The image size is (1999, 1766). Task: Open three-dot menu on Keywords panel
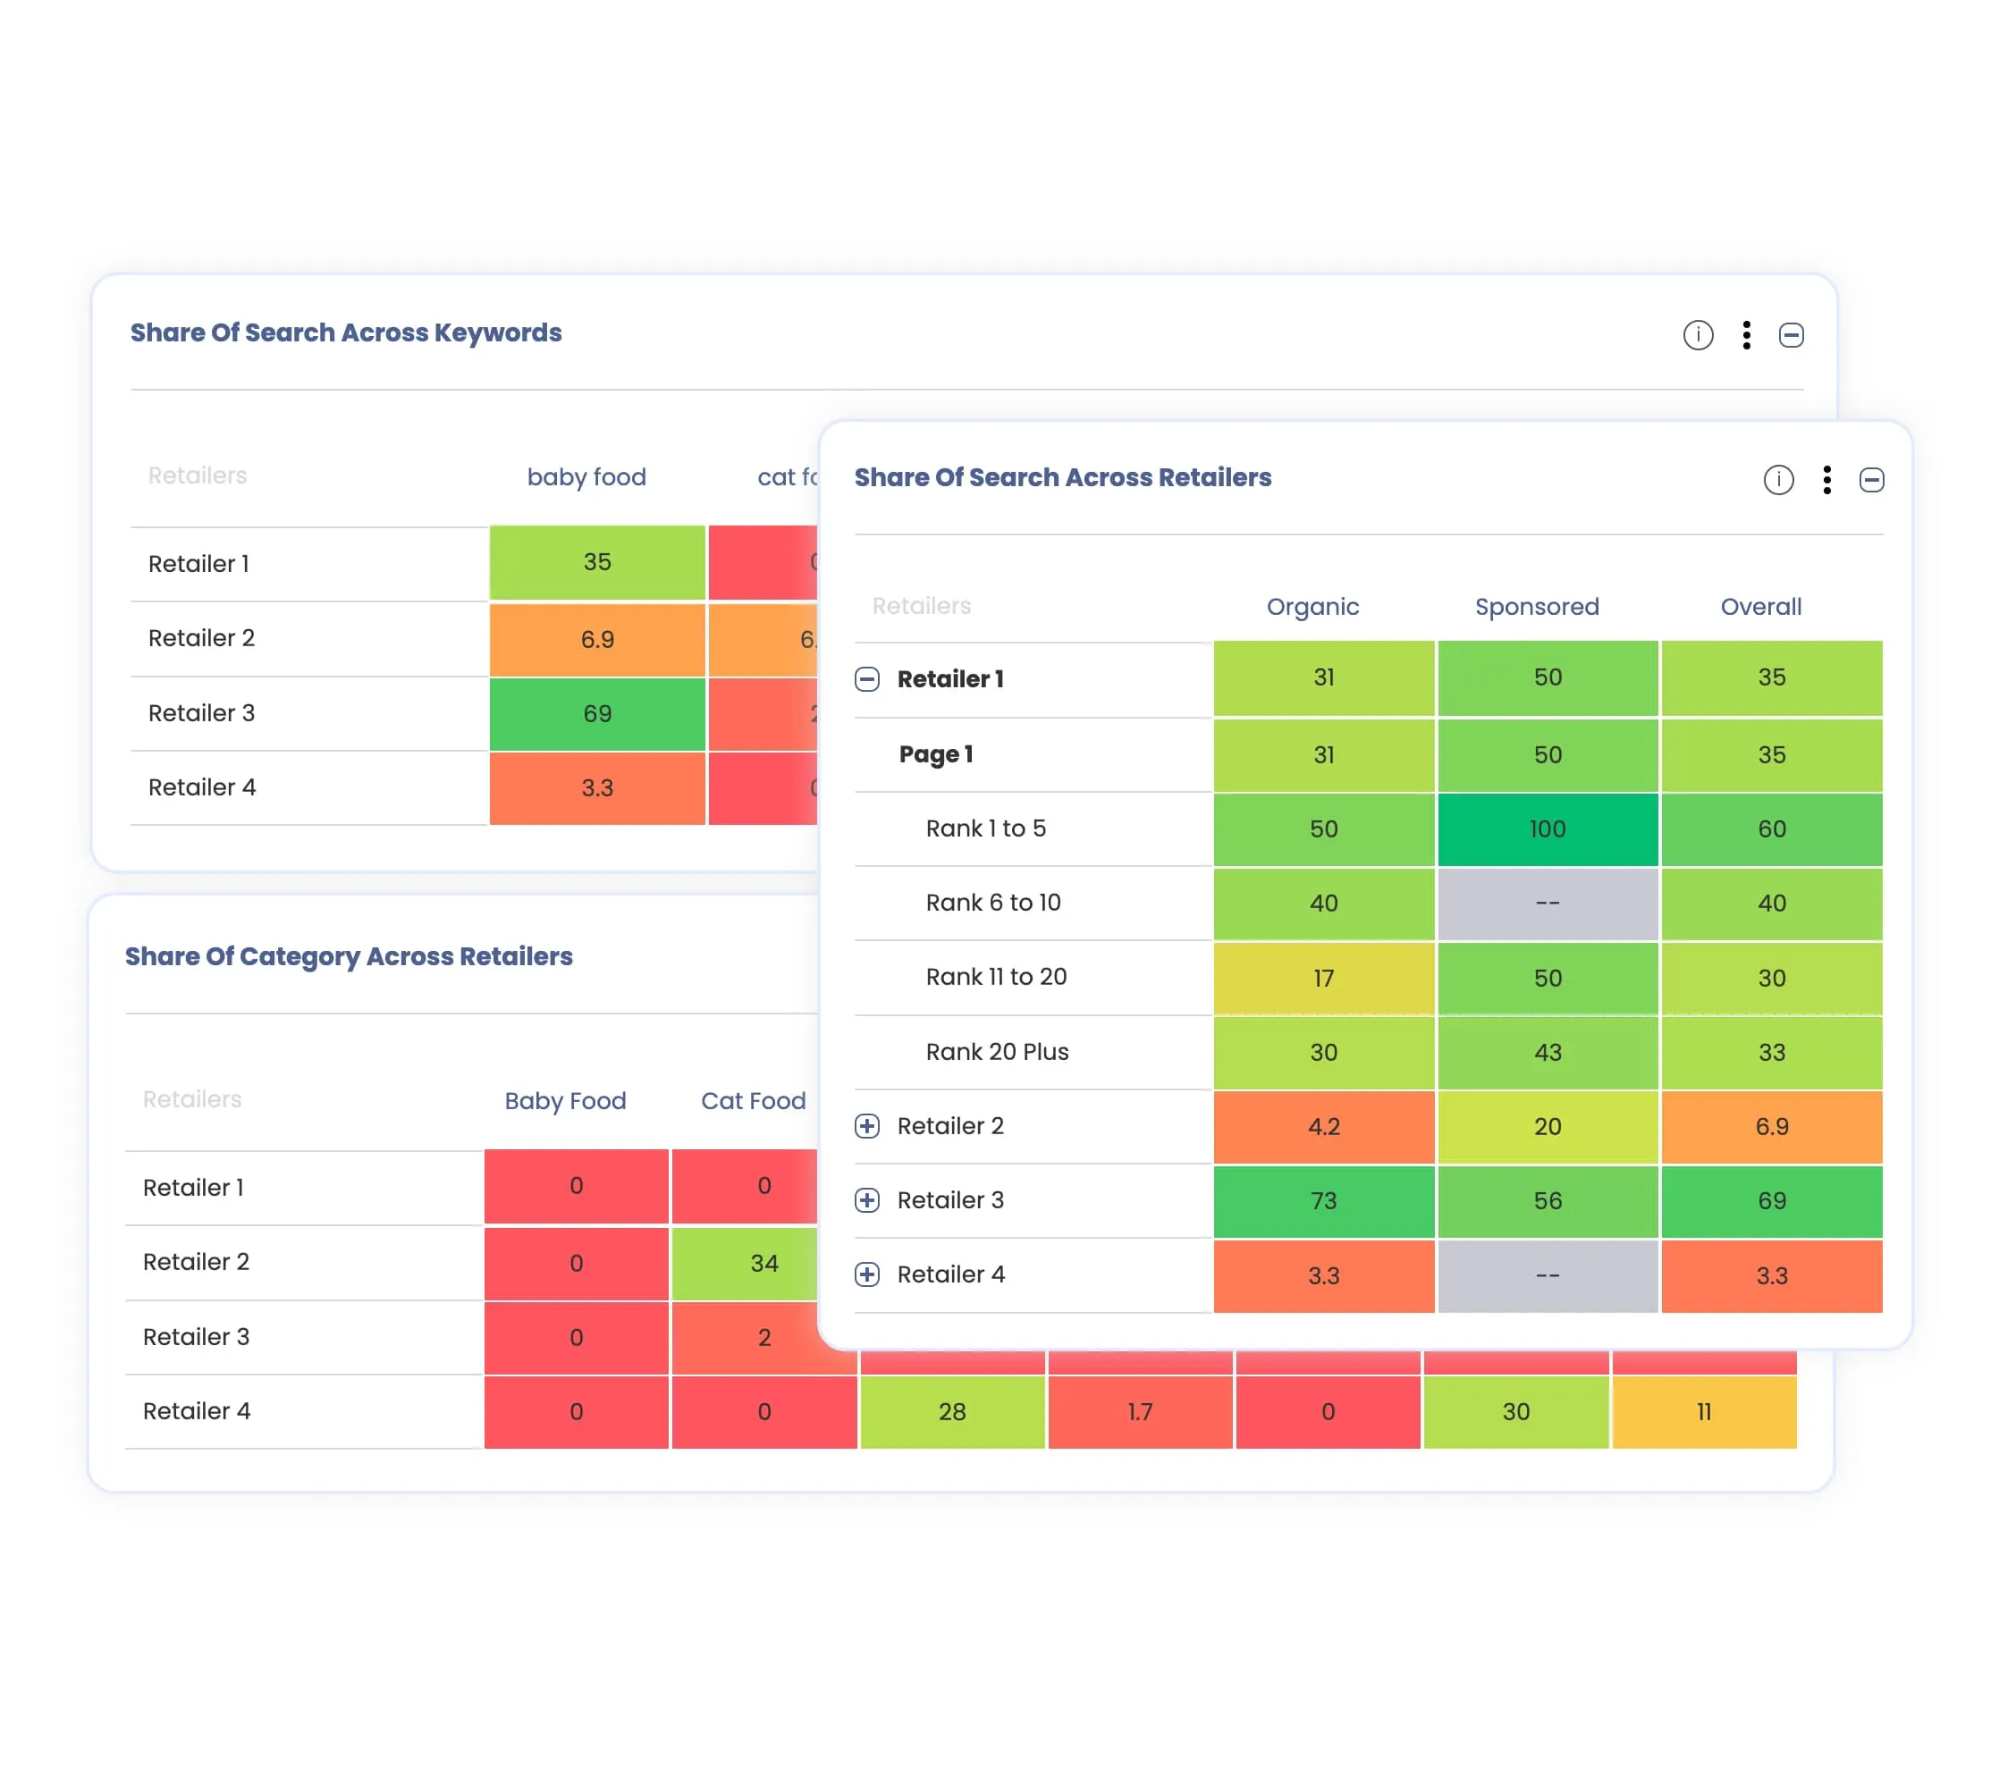tap(1746, 335)
